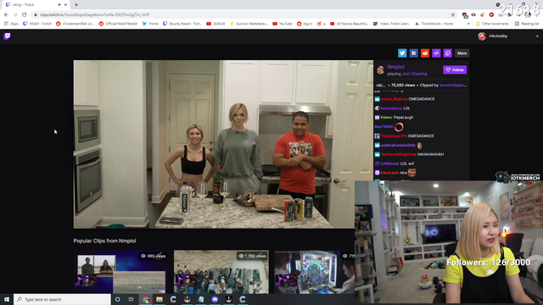Open the embed code share icon
This screenshot has width=543, height=305.
coord(436,53)
